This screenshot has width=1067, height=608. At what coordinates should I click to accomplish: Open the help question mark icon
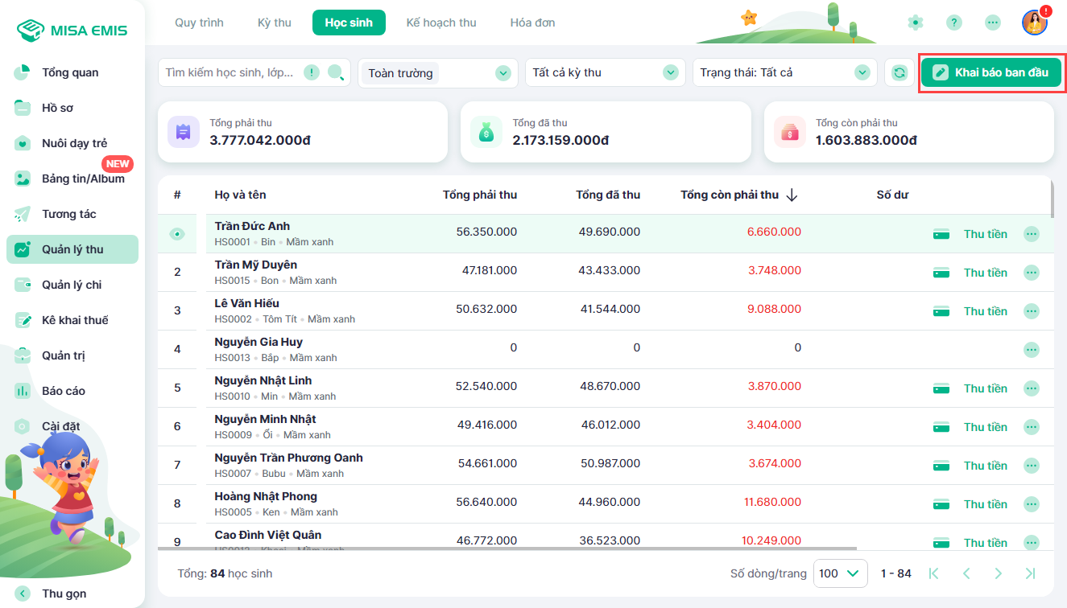(x=954, y=23)
